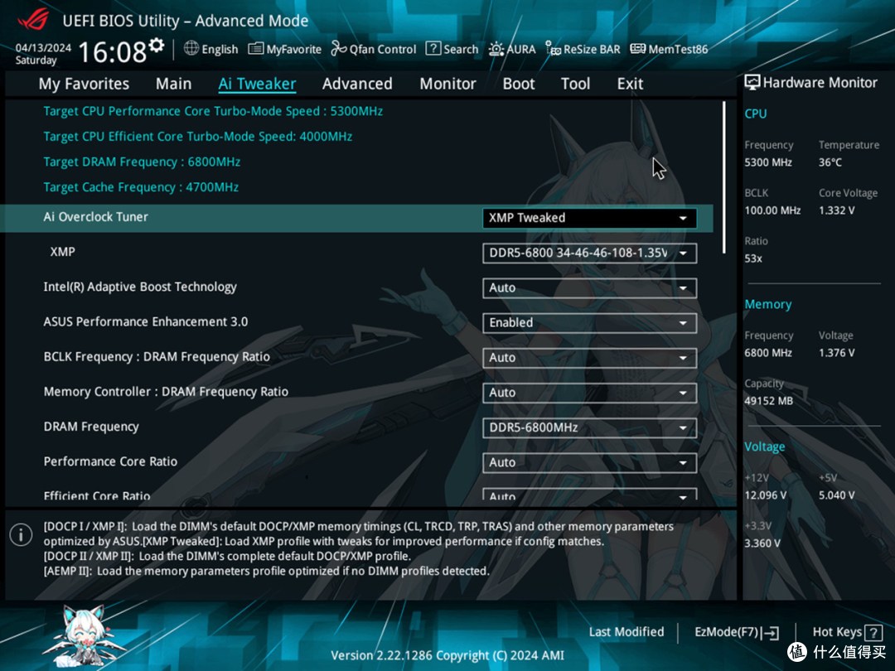Viewport: 895px width, 671px height.
Task: Click CPU frequency value 5300 MHz
Action: 767,162
